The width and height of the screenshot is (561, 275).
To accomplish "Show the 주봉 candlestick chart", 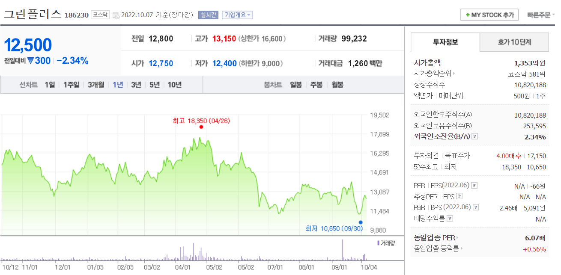I will [316, 85].
